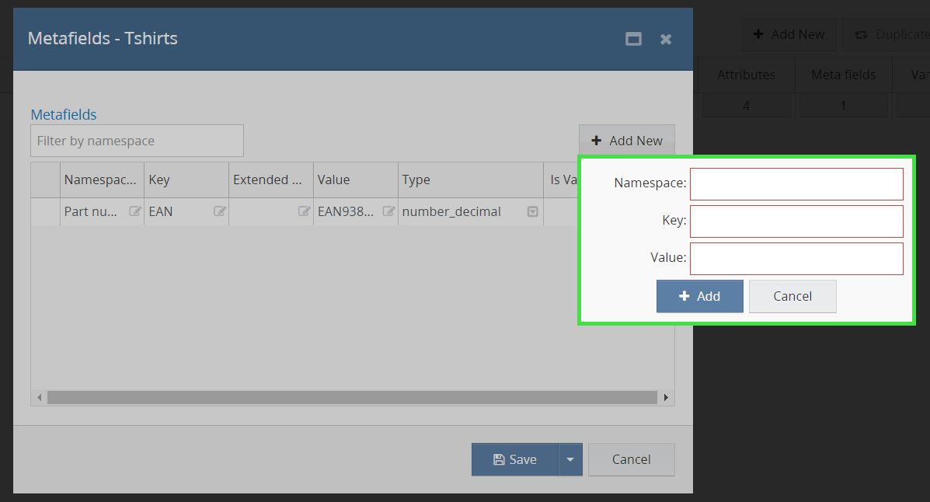Click the Value cell edit icon

[x=389, y=211]
